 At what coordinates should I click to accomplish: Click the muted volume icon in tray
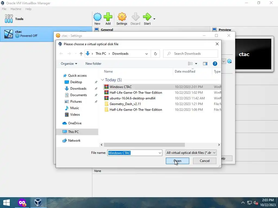coord(256,203)
